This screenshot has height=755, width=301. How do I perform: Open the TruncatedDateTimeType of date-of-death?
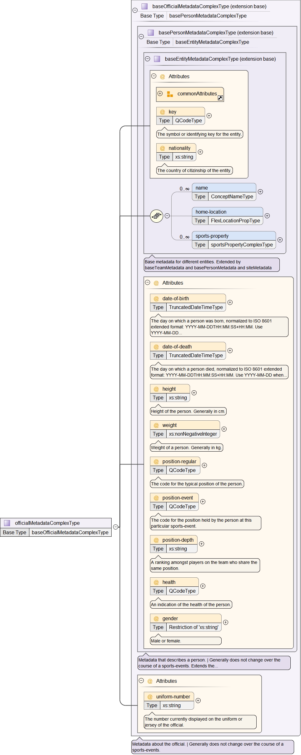click(x=196, y=355)
